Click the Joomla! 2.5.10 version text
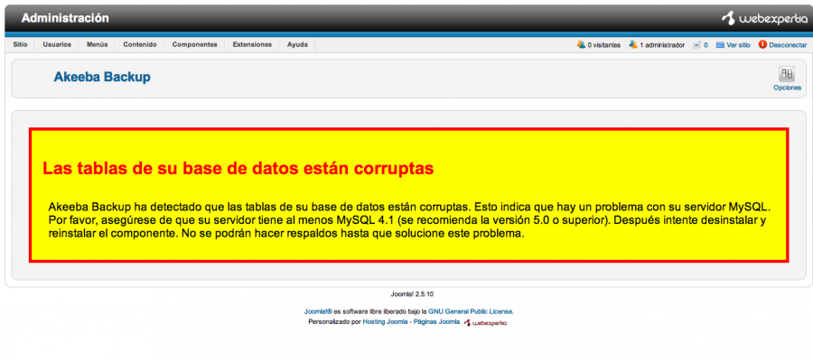The height and width of the screenshot is (361, 813). coord(412,294)
